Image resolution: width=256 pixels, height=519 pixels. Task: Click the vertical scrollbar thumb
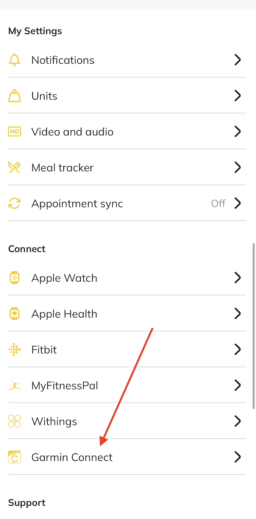pos(254,326)
